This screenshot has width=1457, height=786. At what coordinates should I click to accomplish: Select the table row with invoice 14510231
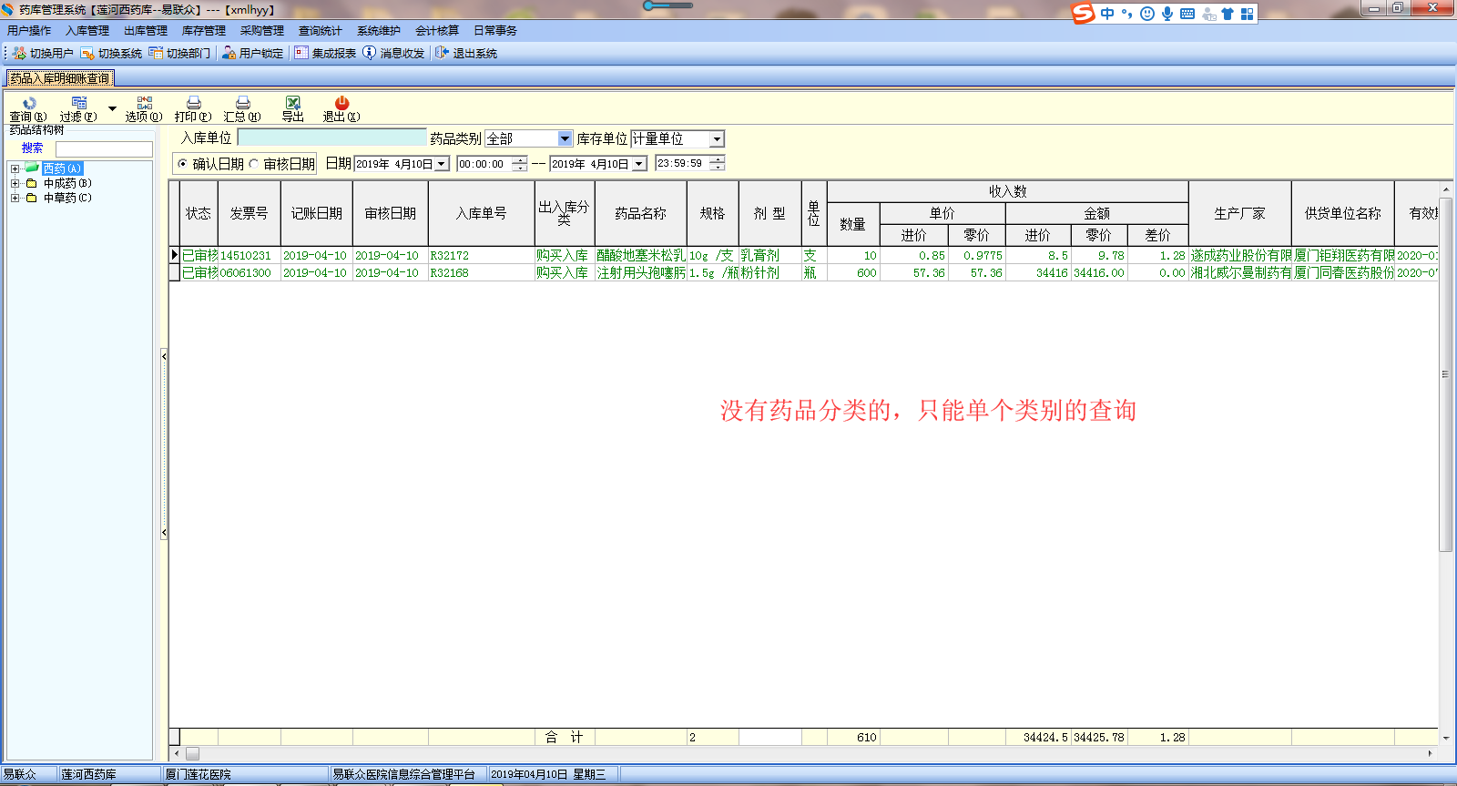click(803, 256)
